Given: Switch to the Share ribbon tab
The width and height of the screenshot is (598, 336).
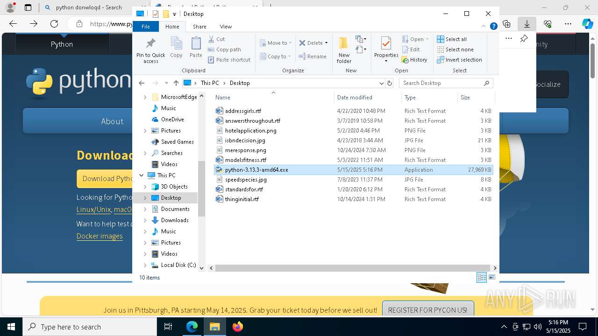Looking at the screenshot, I should pyautogui.click(x=199, y=27).
